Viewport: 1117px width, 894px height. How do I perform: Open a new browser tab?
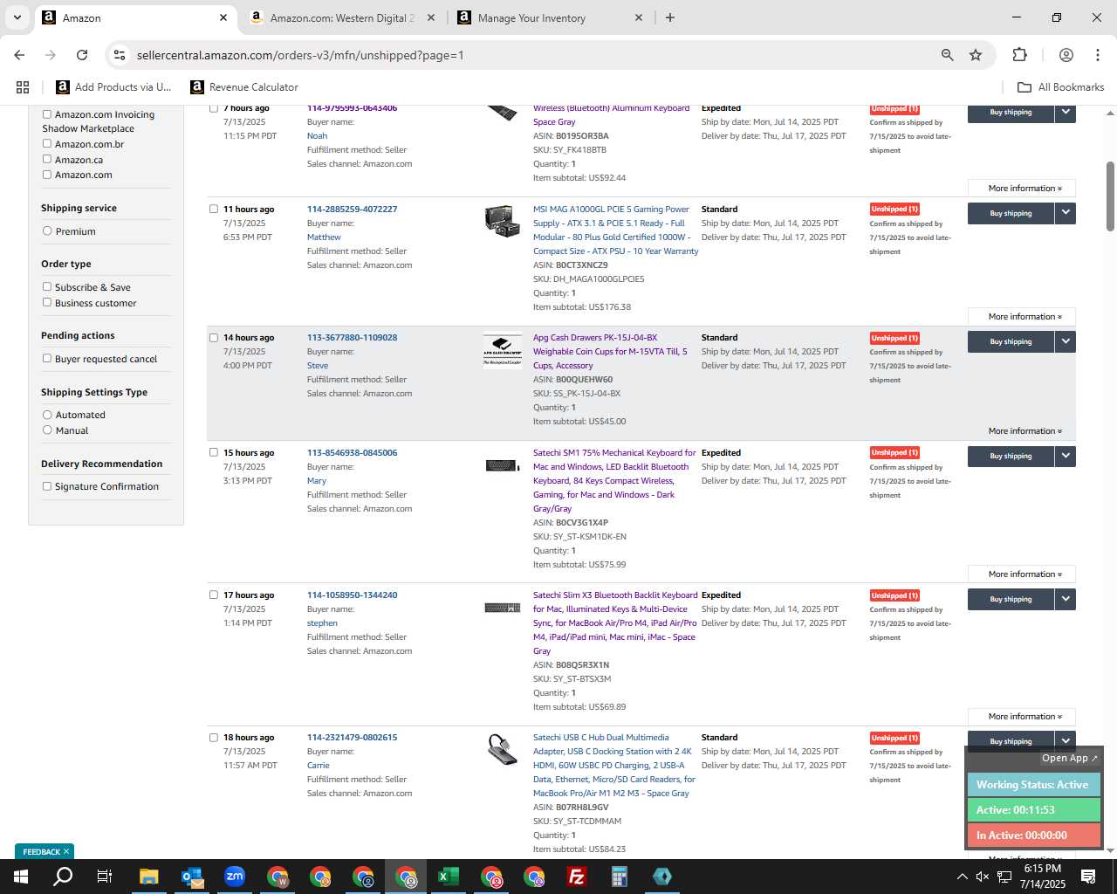click(669, 17)
